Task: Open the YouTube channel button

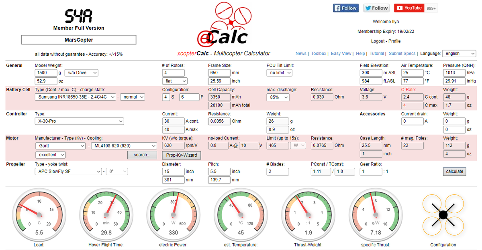Action: coord(409,8)
